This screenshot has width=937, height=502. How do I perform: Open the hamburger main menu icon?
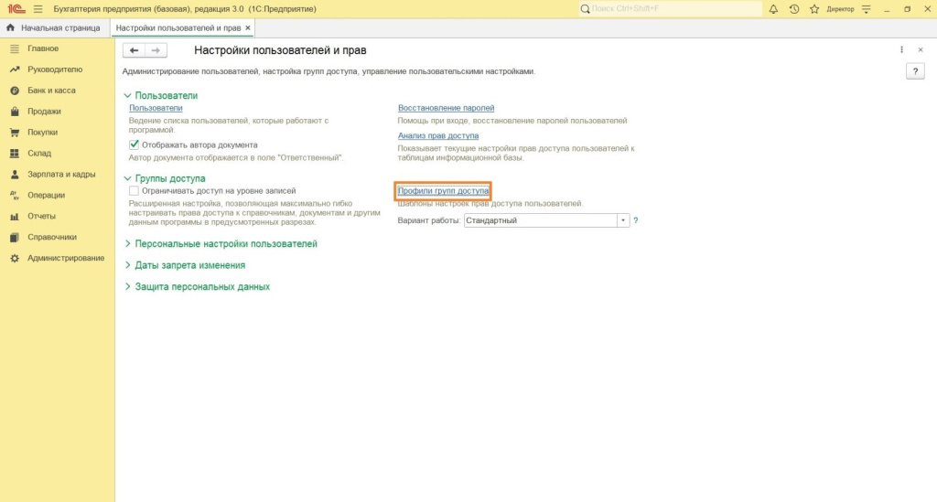point(38,9)
